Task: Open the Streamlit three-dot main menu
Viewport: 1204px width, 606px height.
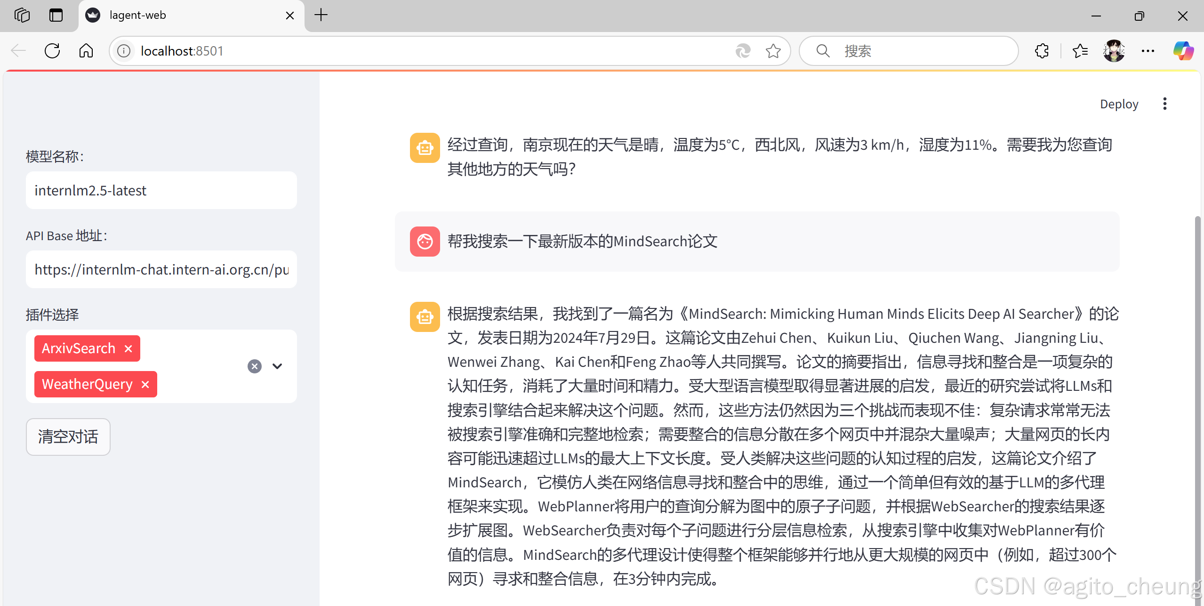Action: click(x=1164, y=104)
